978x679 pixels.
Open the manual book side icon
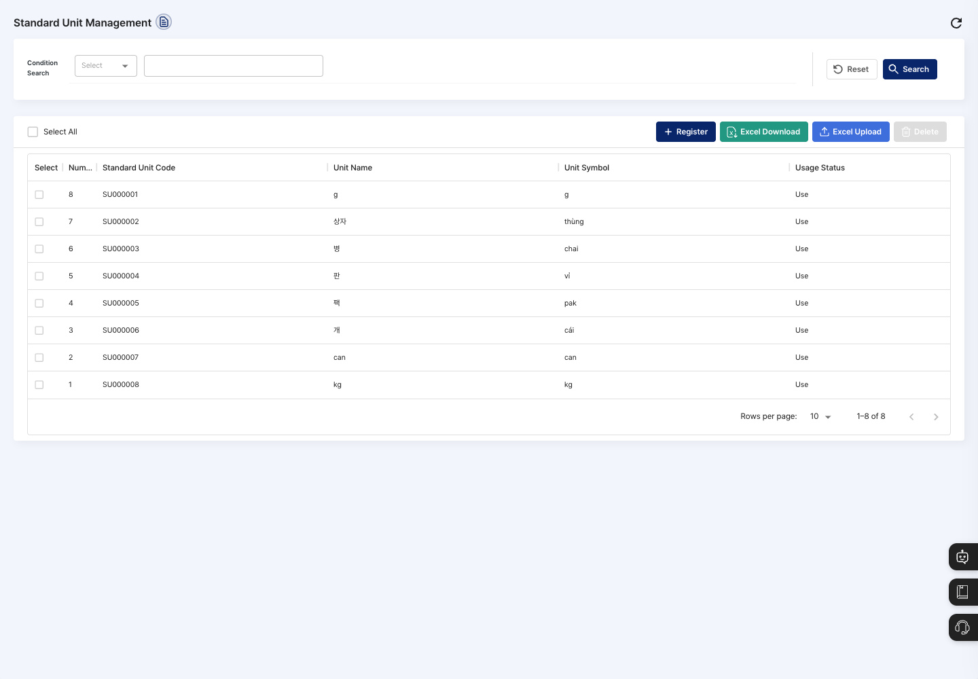[963, 592]
